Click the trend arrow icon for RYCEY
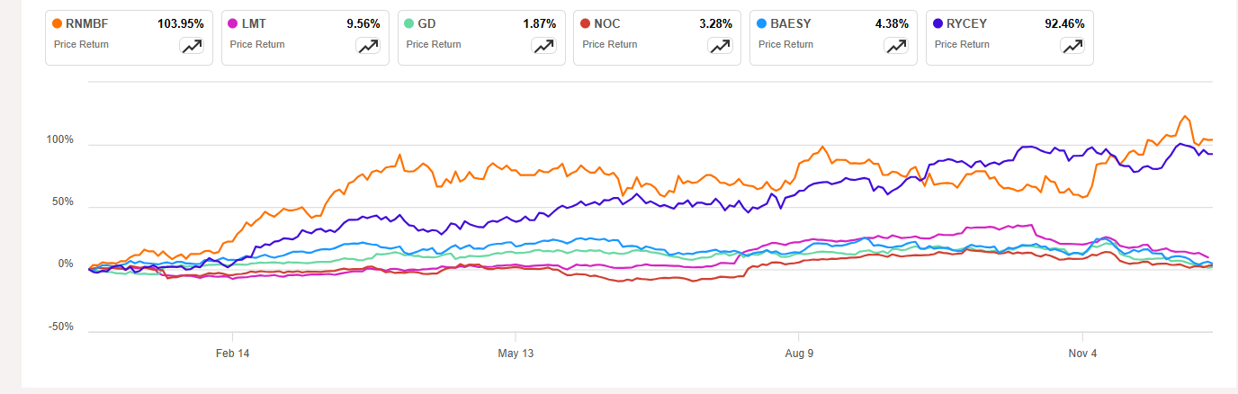The image size is (1238, 394). (x=1072, y=48)
